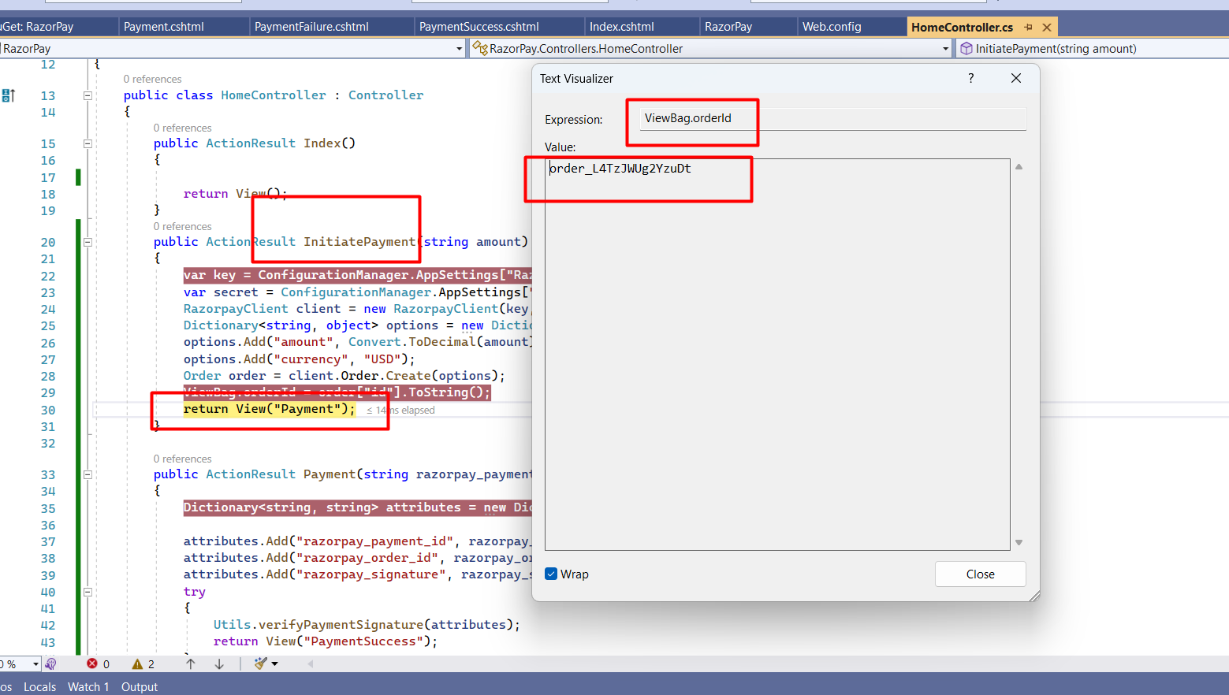Click the class icon in the HomeController dropdown

click(x=479, y=48)
